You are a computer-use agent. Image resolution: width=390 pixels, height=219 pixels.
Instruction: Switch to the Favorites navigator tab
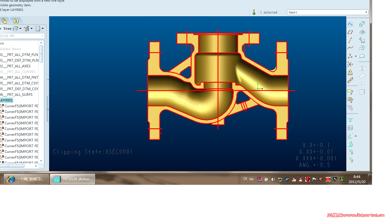[x=16, y=21]
